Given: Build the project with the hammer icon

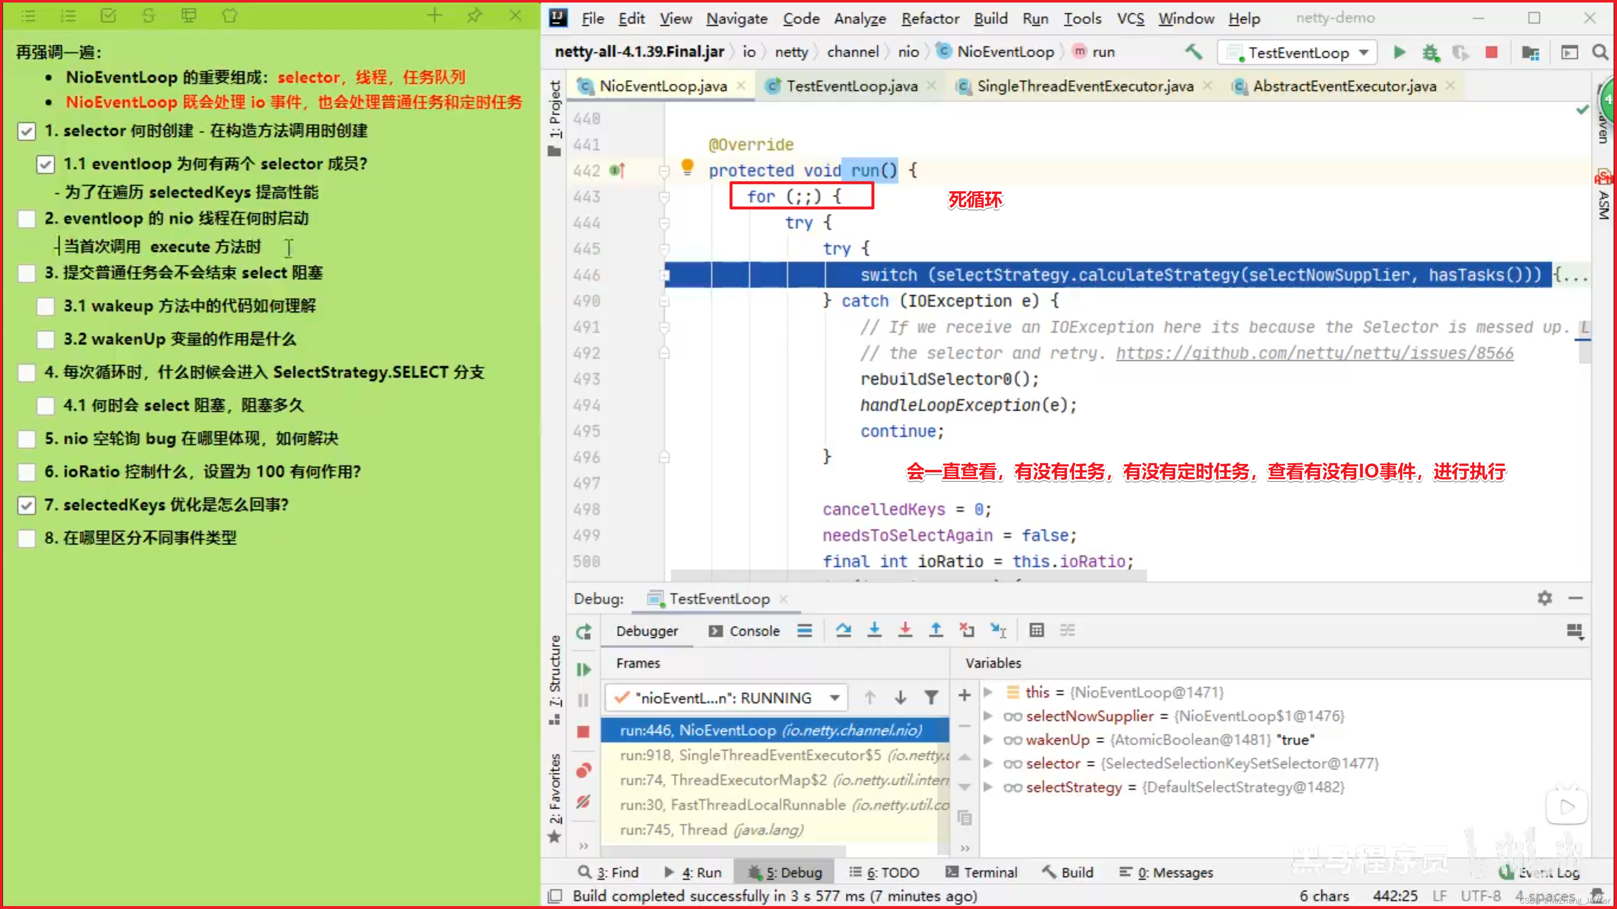Looking at the screenshot, I should pyautogui.click(x=1193, y=52).
